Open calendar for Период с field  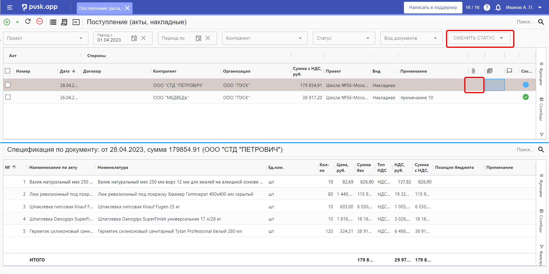click(134, 38)
